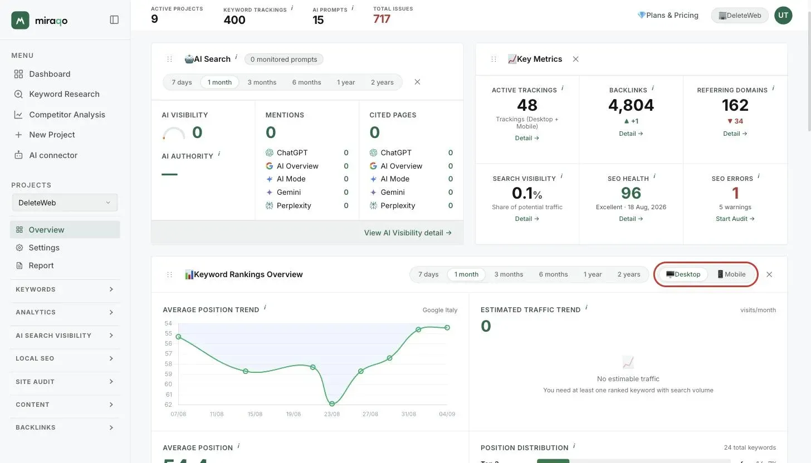Open Detail link under SEO Health
Screen dimensions: 811x463
coord(631,219)
